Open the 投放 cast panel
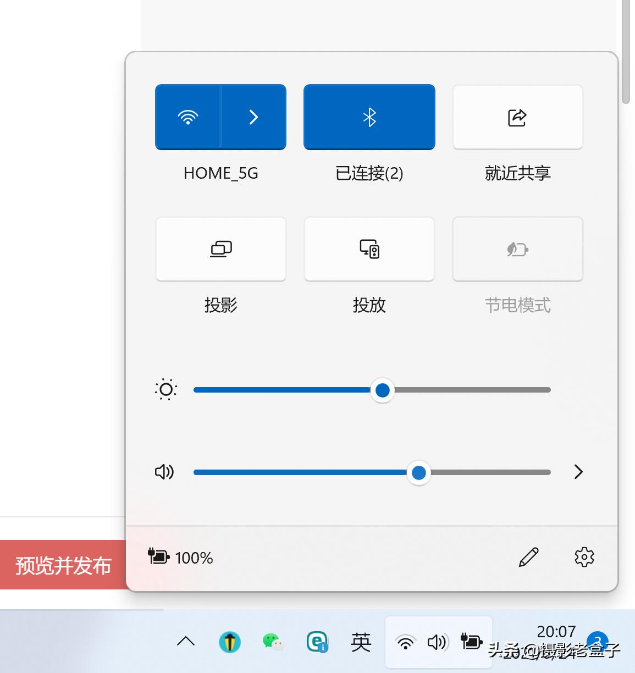Screen dimensions: 635x673 tap(369, 249)
